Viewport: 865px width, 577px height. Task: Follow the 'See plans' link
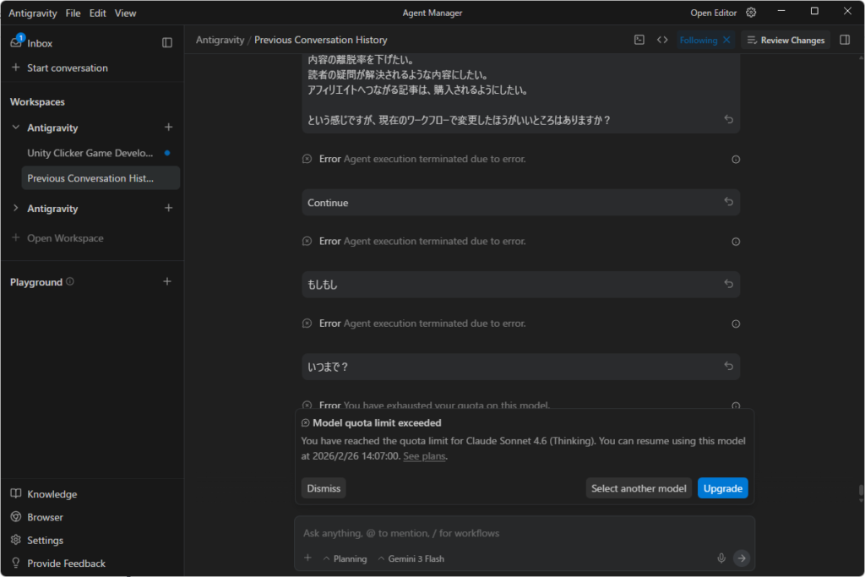(x=424, y=456)
